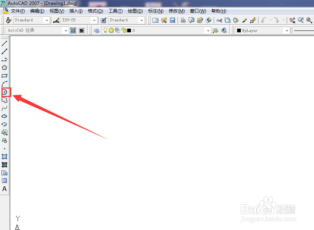Select the Arc tool
Screen dimensions: 314x230
(4, 84)
